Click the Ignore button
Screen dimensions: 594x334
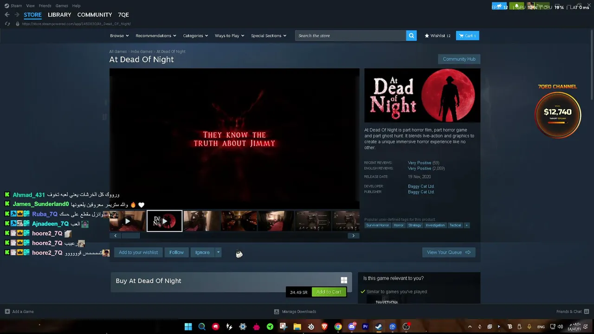[x=202, y=252]
